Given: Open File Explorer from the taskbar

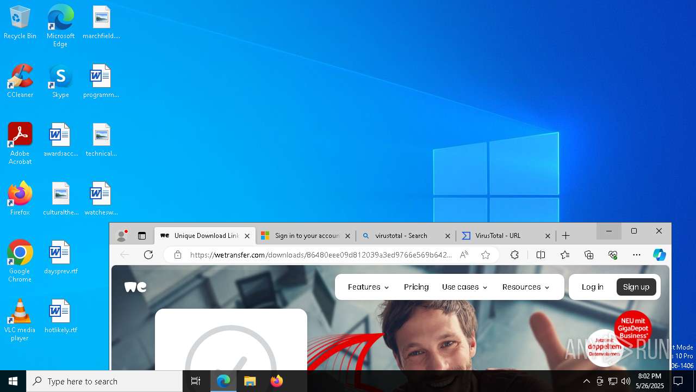Looking at the screenshot, I should [x=250, y=381].
